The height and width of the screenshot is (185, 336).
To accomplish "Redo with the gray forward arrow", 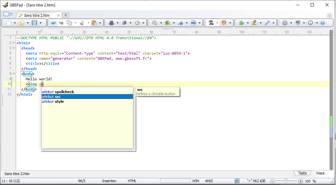I will point(61,23).
